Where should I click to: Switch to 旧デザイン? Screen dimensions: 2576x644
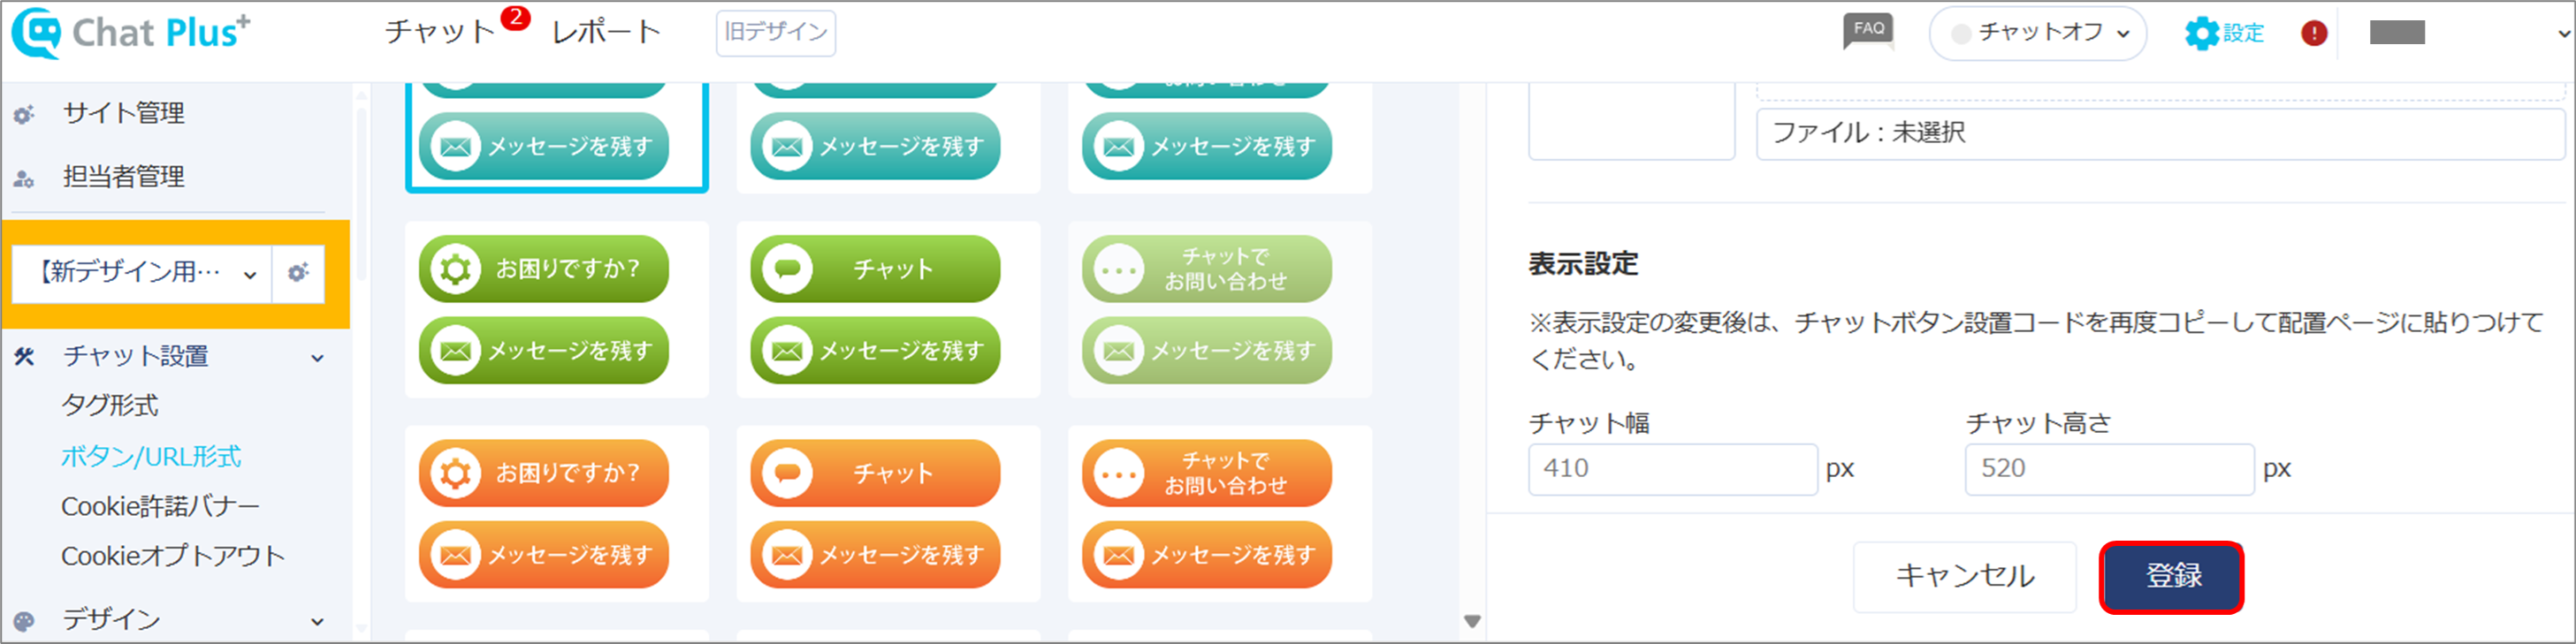[776, 33]
